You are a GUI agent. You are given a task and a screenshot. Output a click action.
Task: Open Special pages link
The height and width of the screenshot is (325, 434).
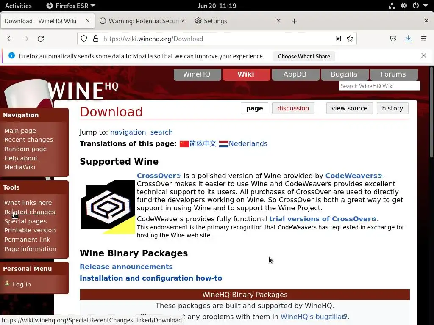(25, 221)
